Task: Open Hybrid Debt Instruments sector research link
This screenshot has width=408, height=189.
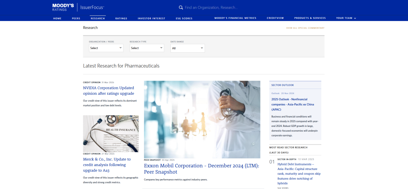Action: tap(299, 174)
